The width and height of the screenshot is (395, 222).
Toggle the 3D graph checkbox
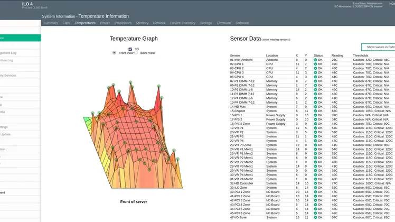coord(130,49)
